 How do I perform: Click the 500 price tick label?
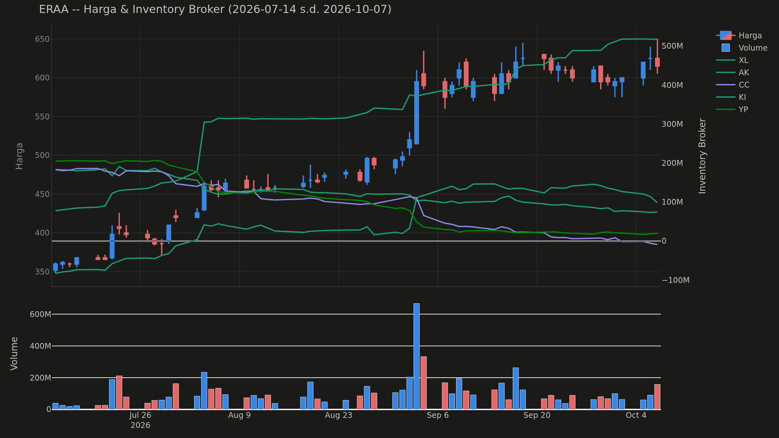pos(42,155)
